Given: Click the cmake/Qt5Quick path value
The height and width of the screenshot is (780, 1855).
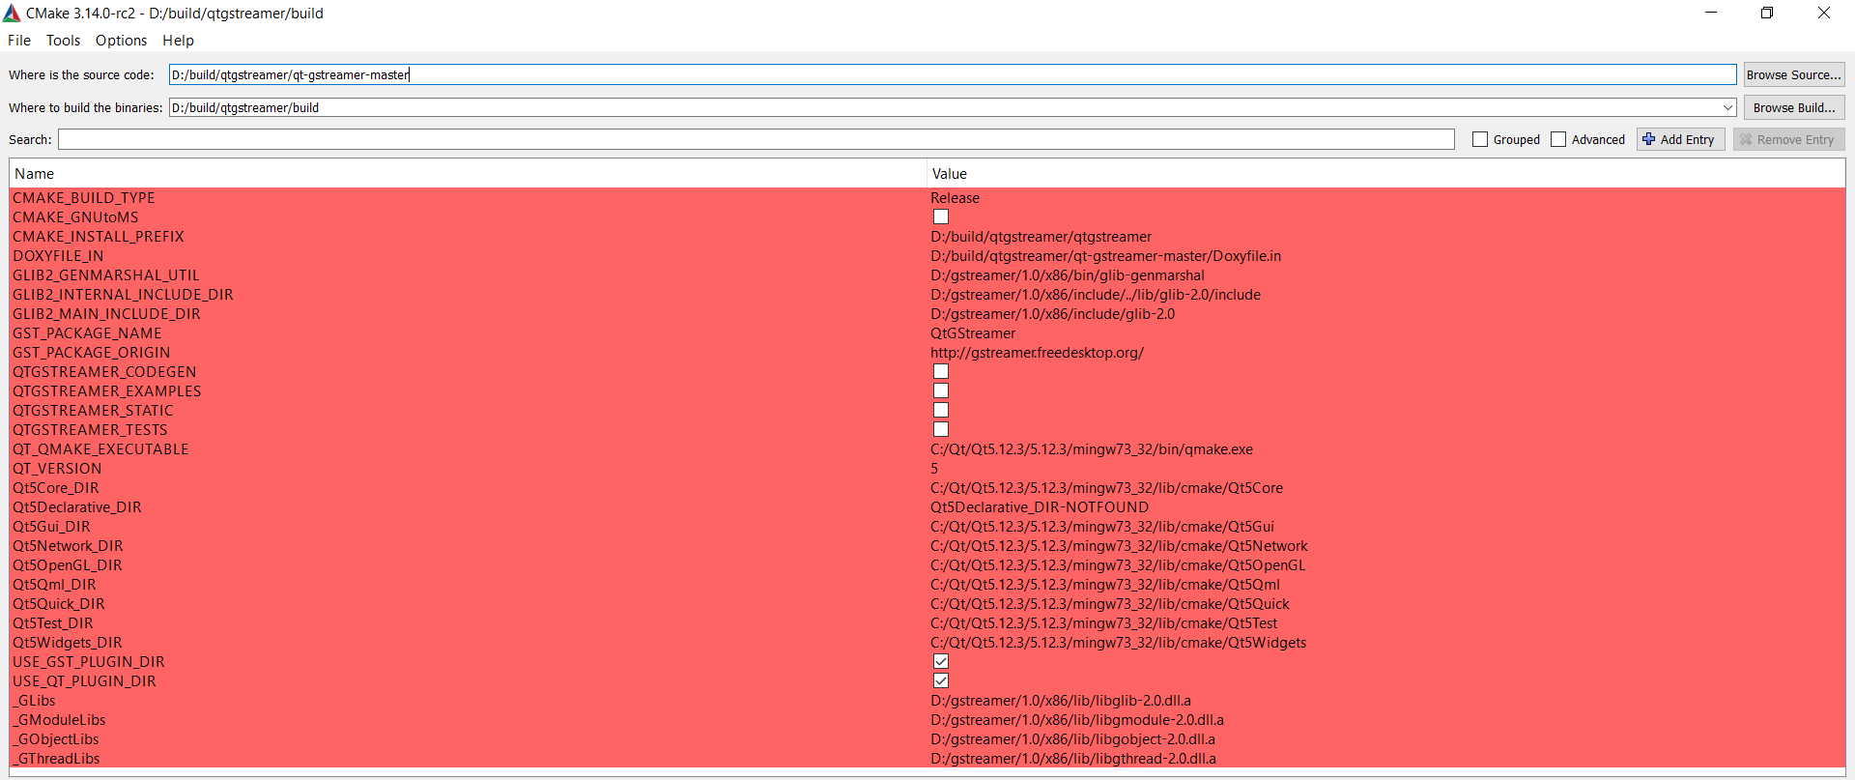Looking at the screenshot, I should tap(1110, 603).
